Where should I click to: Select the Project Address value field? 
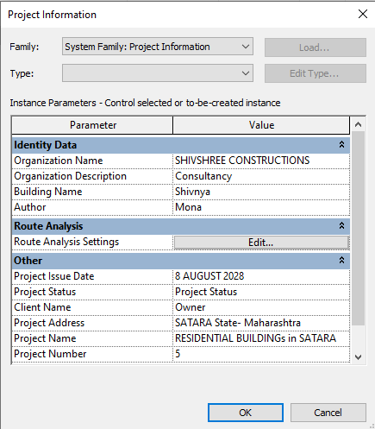(x=261, y=323)
